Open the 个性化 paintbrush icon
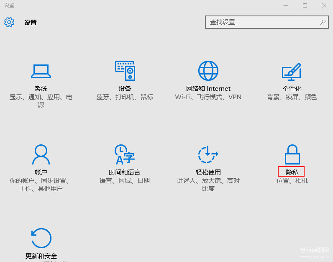 point(292,72)
